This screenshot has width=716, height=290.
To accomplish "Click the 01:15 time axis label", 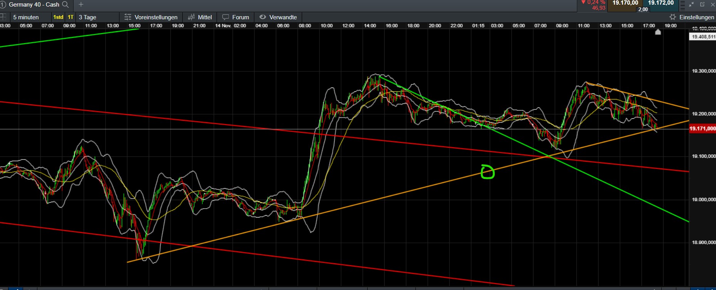I will 478,26.
